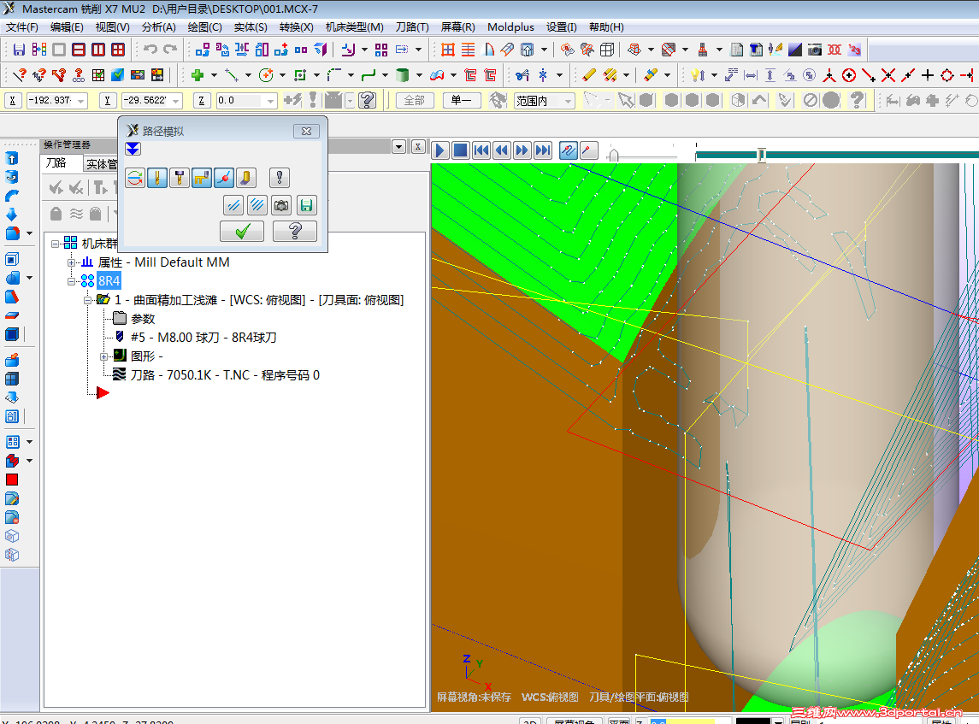Select the #5 - M8.00 球刀 tool entry
979x724 pixels.
[203, 338]
